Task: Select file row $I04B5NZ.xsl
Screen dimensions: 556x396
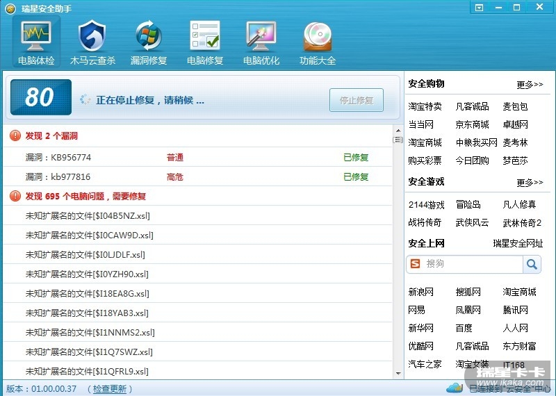Action: tap(197, 215)
